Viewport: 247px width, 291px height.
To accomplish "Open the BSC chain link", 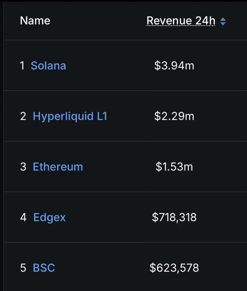I will 44,268.
